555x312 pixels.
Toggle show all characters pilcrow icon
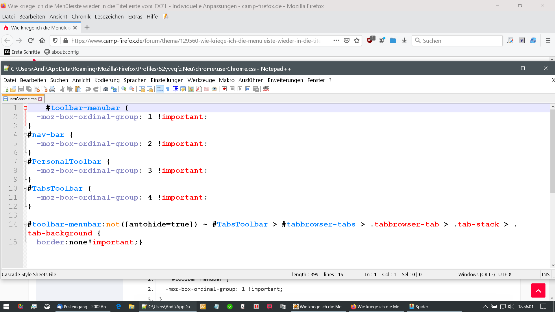(x=168, y=89)
